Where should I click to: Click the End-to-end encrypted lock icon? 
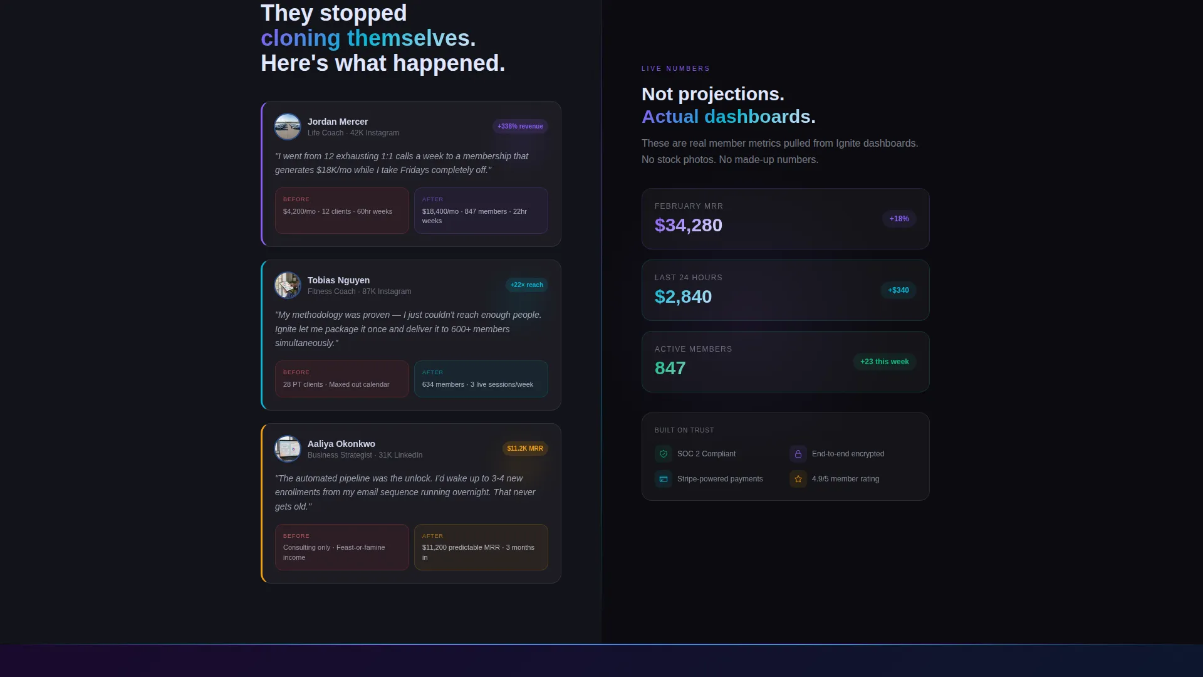(798, 454)
